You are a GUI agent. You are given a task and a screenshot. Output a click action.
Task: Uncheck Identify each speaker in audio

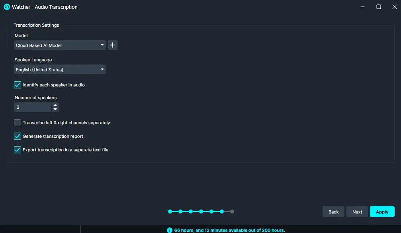(18, 85)
